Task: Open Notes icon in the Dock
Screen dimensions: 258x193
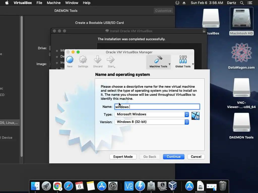Action: (90, 186)
